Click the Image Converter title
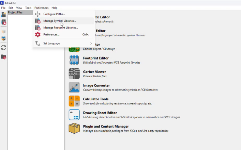 click(x=96, y=85)
